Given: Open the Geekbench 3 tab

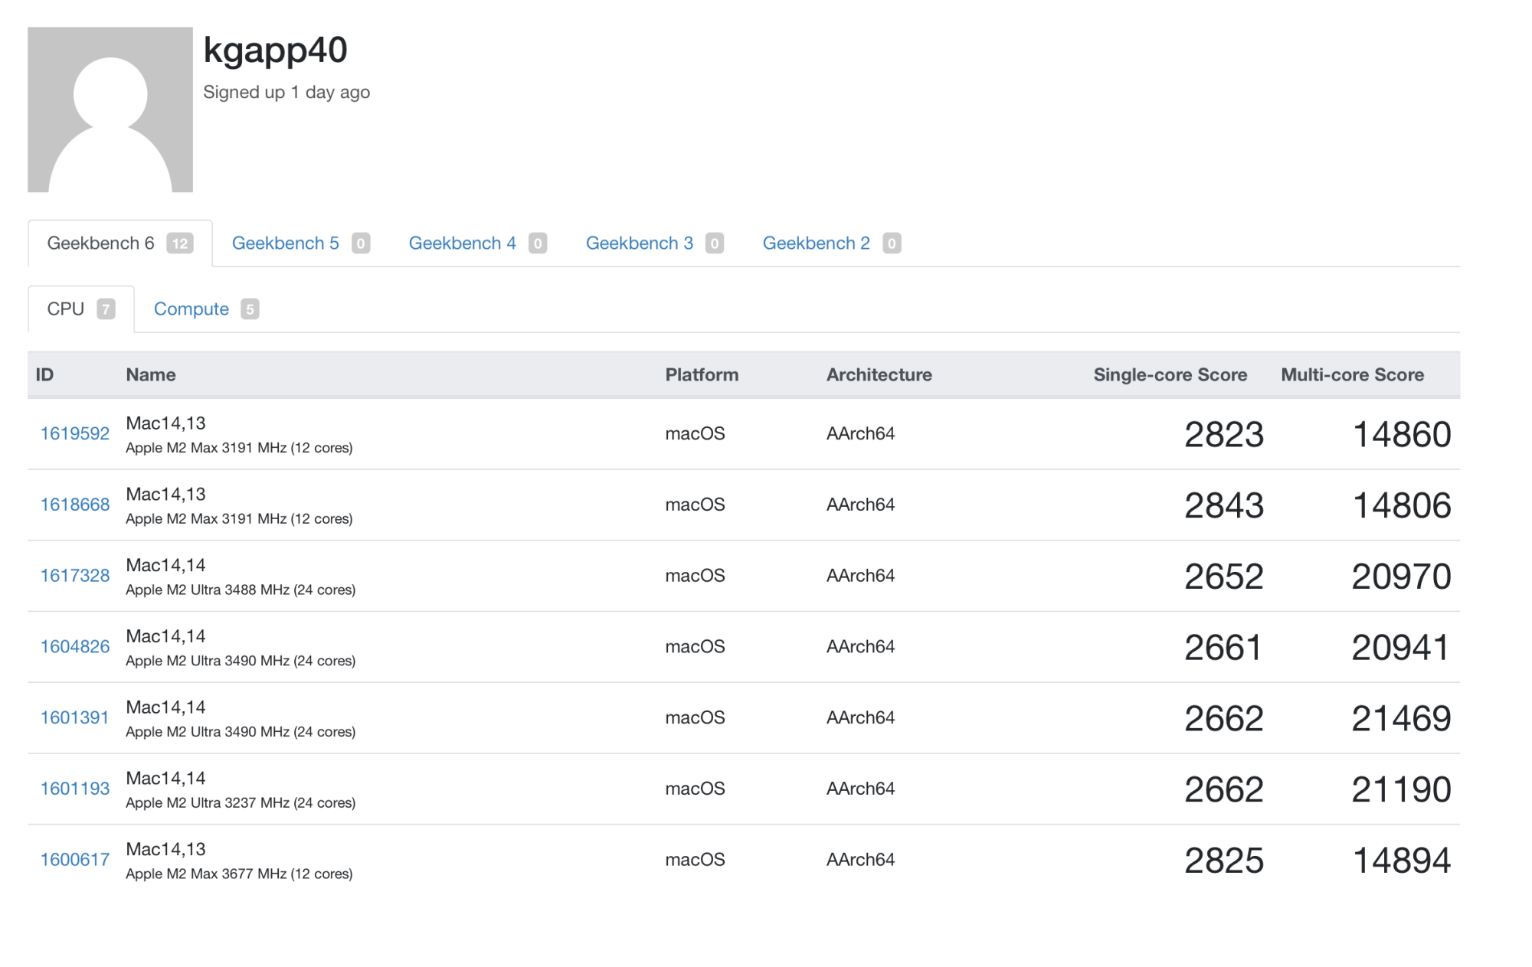Looking at the screenshot, I should [x=654, y=243].
